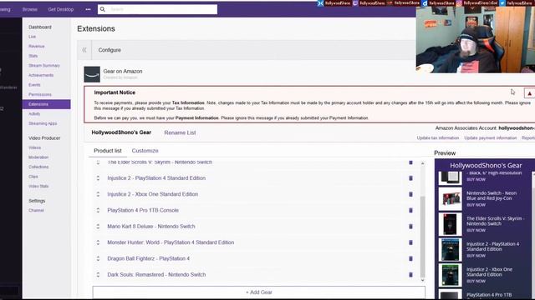Viewport: 535px width, 300px height.
Task: Switch to the Customize tab
Action: 145,151
